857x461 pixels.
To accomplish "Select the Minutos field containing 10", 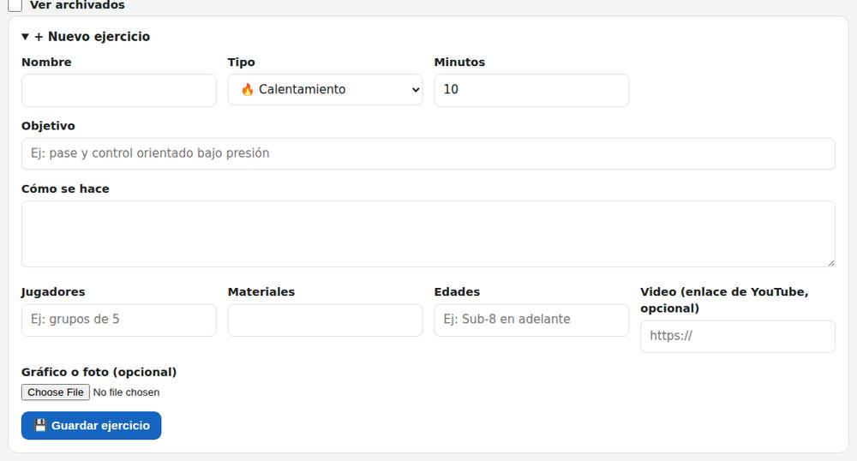I will point(531,90).
